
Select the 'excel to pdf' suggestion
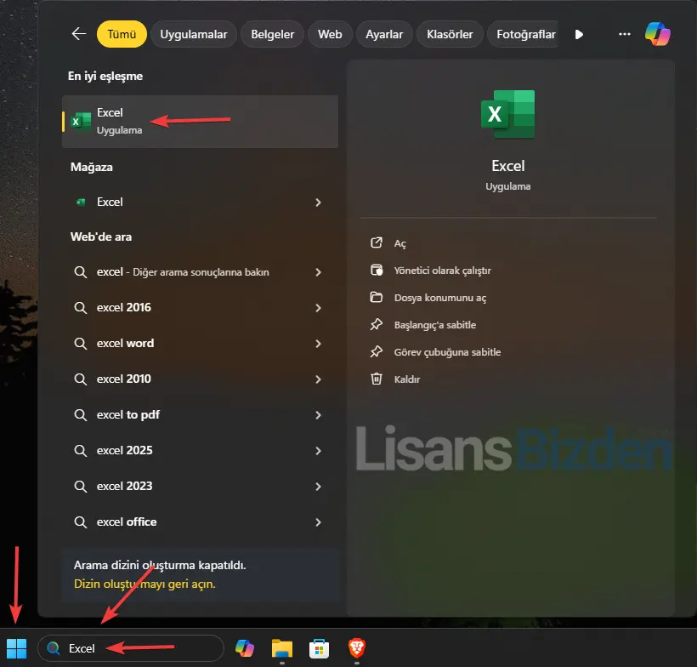pos(200,414)
